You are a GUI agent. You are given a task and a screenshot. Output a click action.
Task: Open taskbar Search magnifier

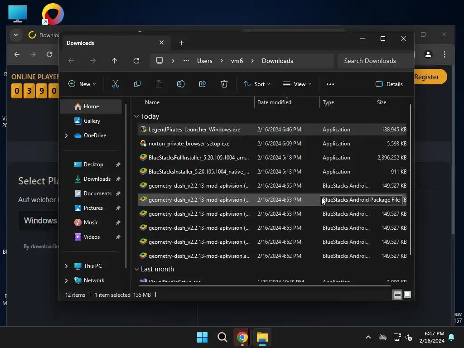[222, 337]
